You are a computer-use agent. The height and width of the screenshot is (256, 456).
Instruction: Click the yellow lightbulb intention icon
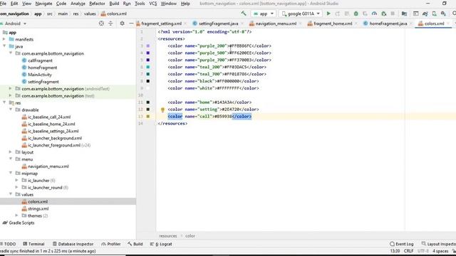(x=162, y=110)
